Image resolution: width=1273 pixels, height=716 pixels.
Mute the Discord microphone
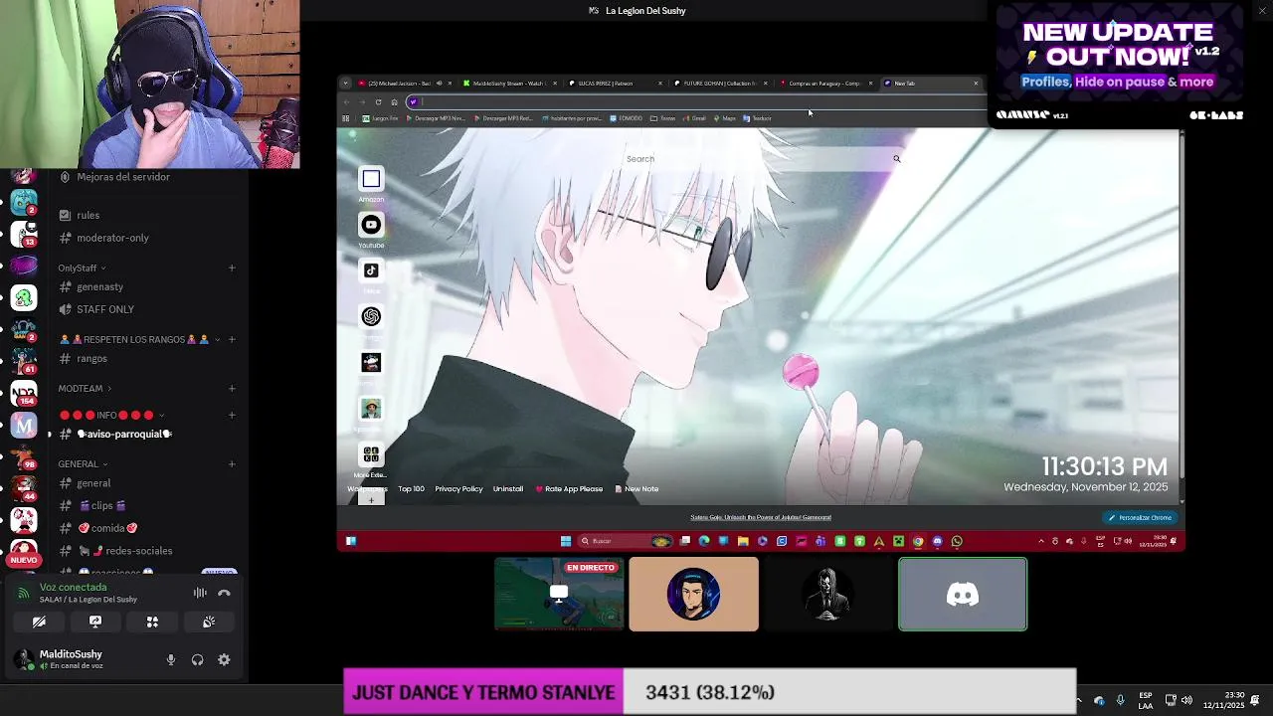tap(171, 659)
